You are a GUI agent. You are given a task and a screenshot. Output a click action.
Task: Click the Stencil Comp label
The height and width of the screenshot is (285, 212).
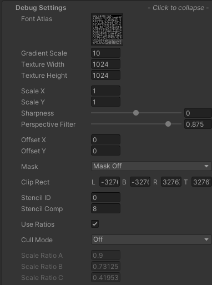[x=42, y=209]
